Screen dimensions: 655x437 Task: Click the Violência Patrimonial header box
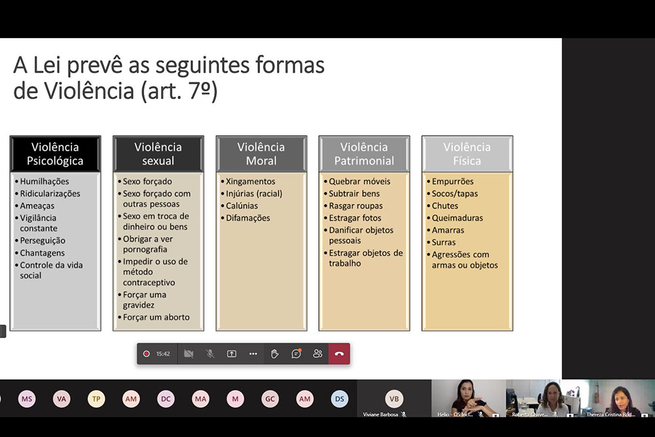tap(364, 154)
